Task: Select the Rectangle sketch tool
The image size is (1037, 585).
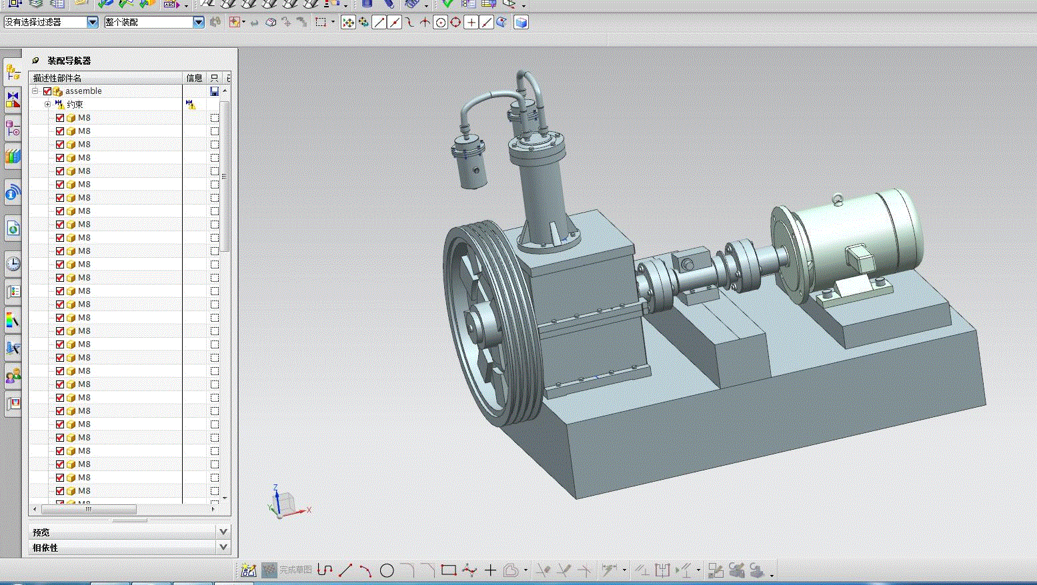Action: 449,570
